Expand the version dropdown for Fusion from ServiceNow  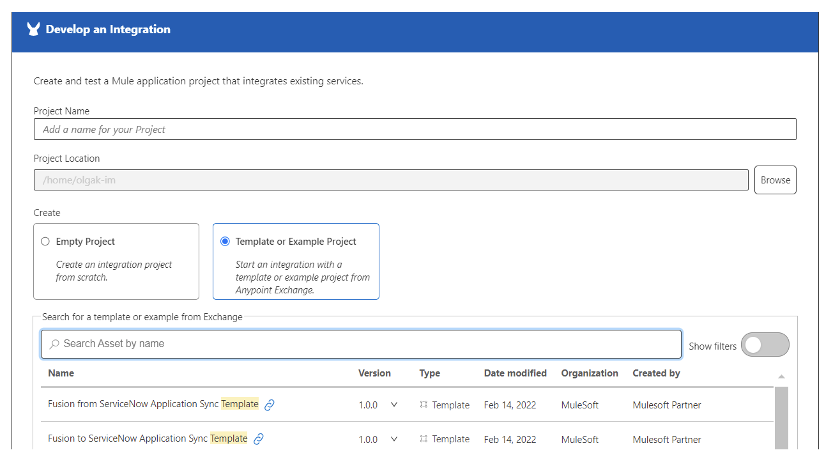point(394,405)
